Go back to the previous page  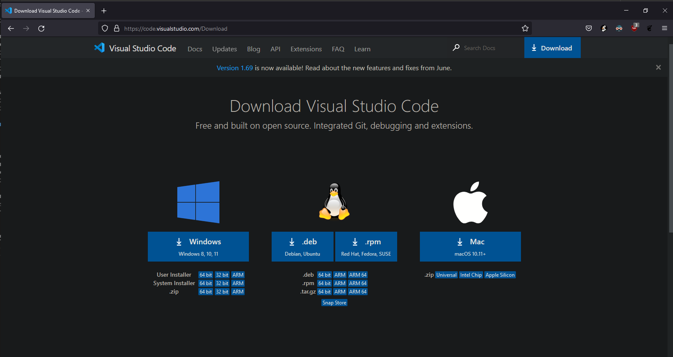[x=11, y=29]
